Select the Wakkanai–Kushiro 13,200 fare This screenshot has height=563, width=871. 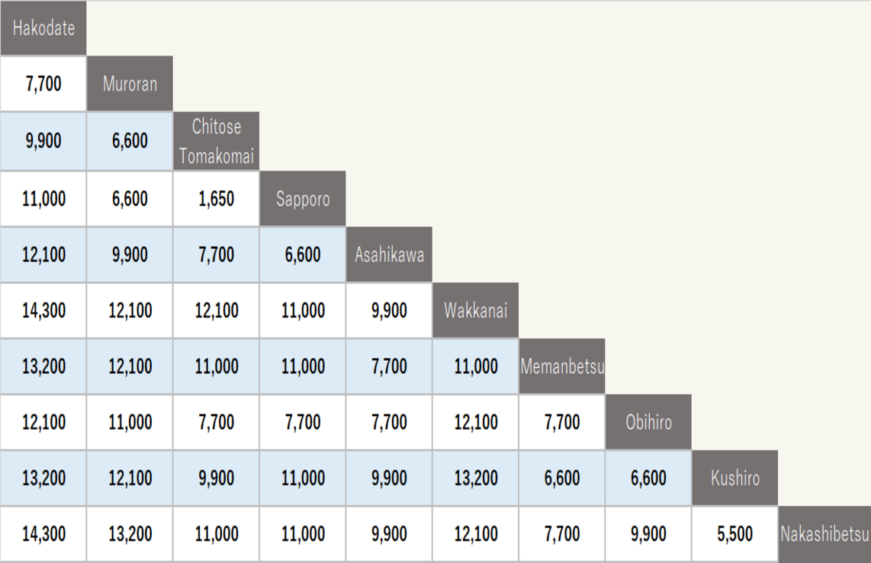pos(476,478)
